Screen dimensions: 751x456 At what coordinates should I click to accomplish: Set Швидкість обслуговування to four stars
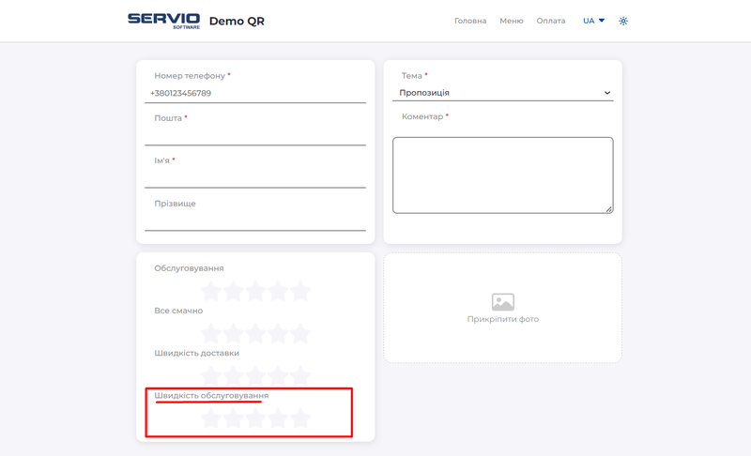pos(278,418)
